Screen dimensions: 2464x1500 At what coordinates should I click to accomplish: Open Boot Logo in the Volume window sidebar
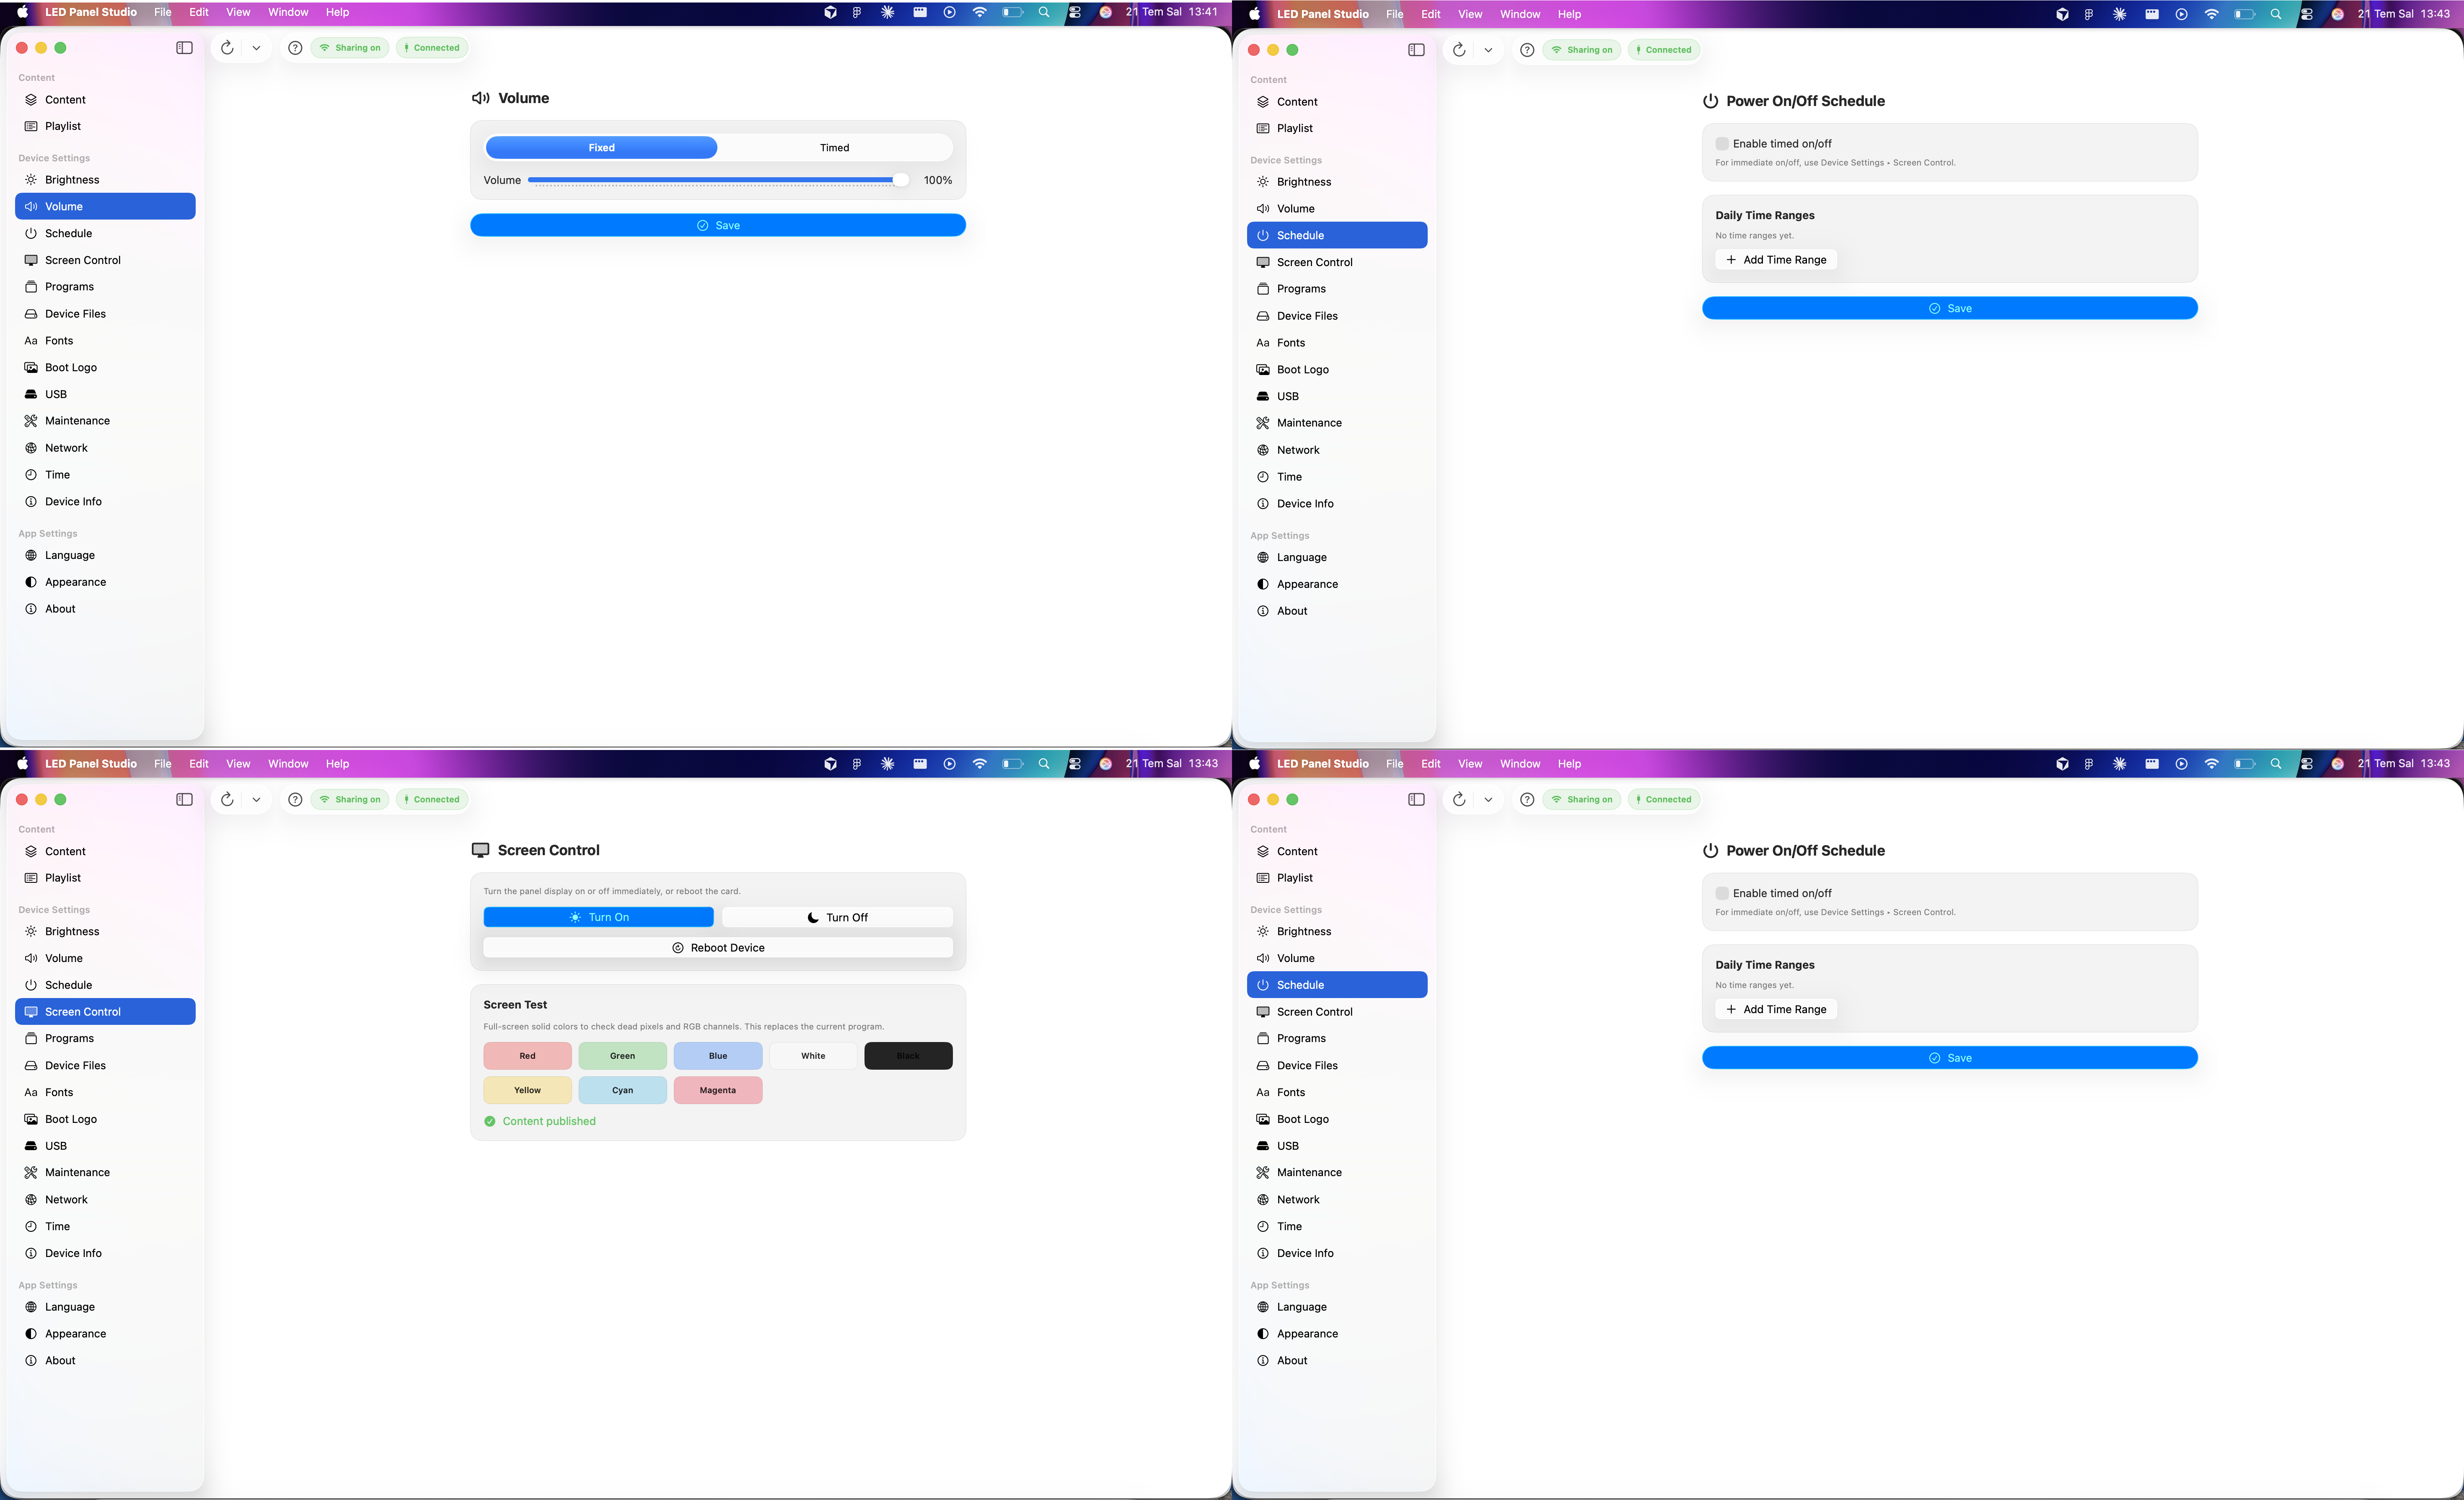point(105,368)
